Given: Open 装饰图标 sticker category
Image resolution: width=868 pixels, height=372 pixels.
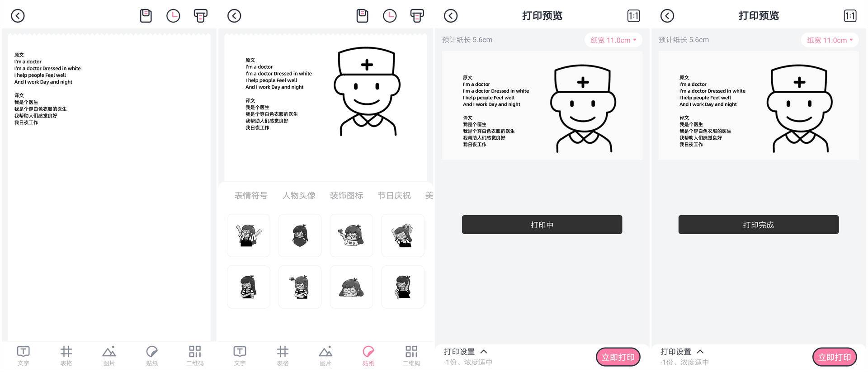Looking at the screenshot, I should pos(347,195).
